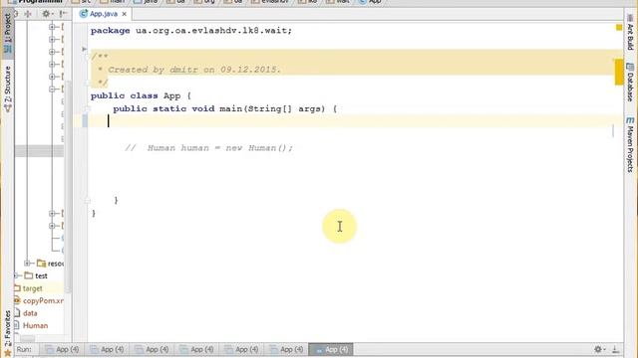Open the Structure tool window tab
The image size is (638, 358).
point(7,89)
